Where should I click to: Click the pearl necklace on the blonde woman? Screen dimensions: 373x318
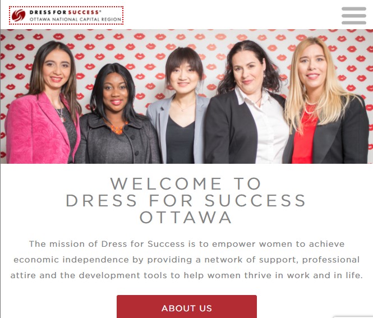coord(311,107)
